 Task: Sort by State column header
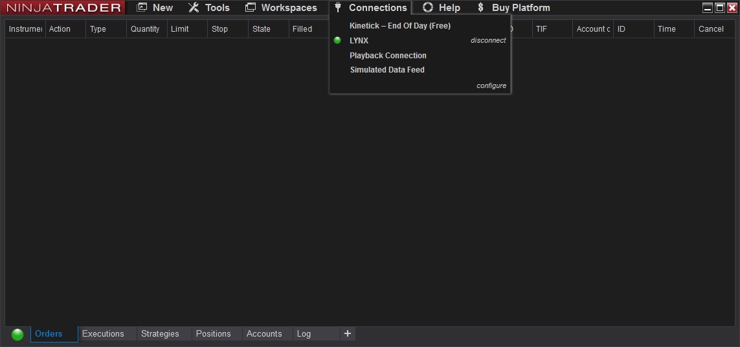[x=269, y=28]
